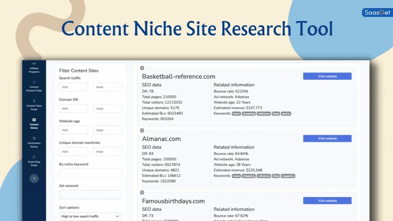Viewport: 393px width, 221px height.
Task: Click Website age: 28 Years text
Action: (232, 165)
